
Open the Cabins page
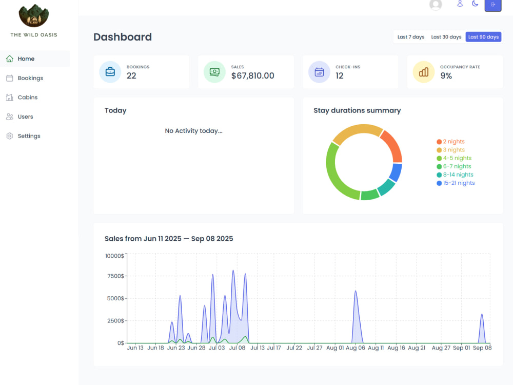[x=35, y=97]
